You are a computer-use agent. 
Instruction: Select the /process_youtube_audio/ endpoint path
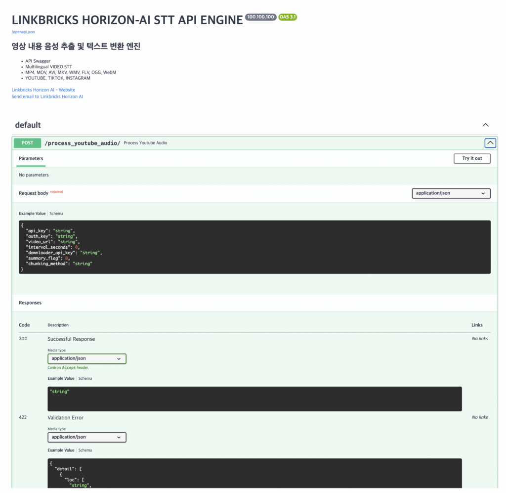[x=83, y=143]
